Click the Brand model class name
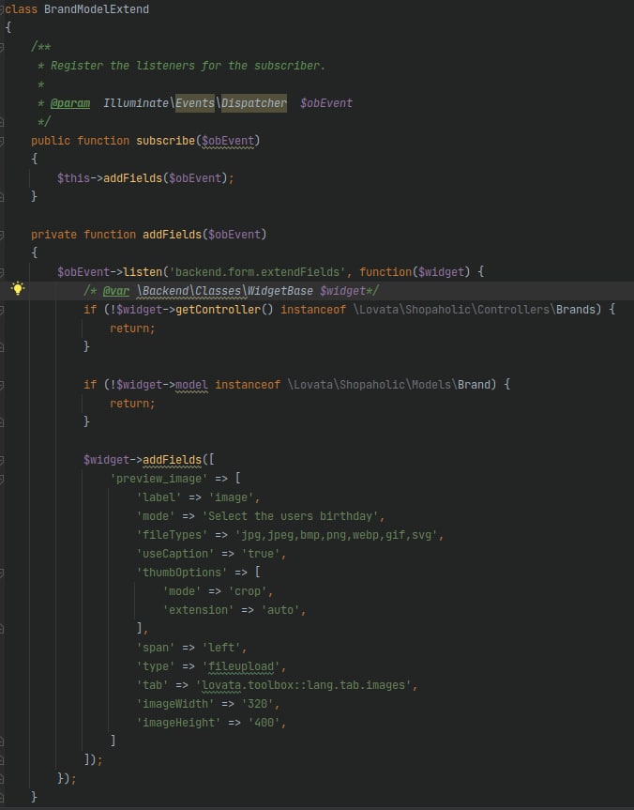The height and width of the screenshot is (810, 634). (x=474, y=384)
